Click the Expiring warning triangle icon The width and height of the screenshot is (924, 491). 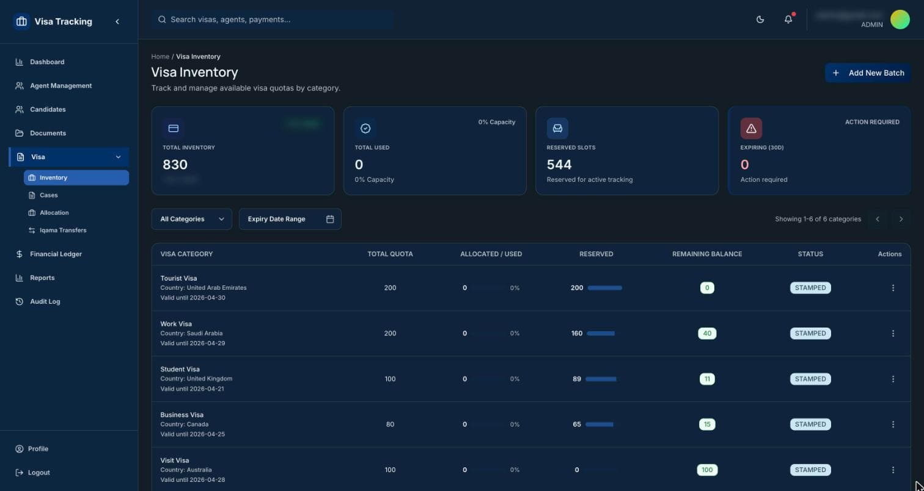coord(751,129)
